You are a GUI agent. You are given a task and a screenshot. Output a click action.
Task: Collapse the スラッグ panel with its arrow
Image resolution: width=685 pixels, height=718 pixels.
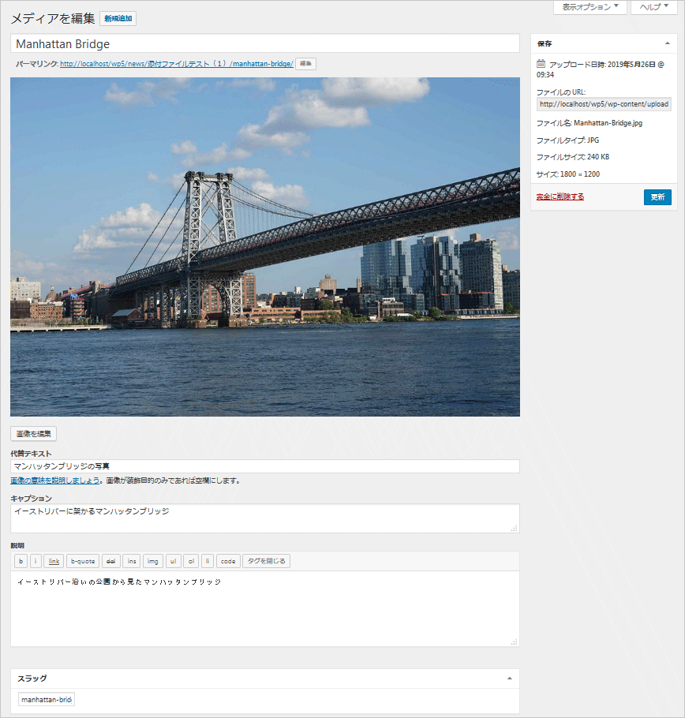tap(509, 679)
